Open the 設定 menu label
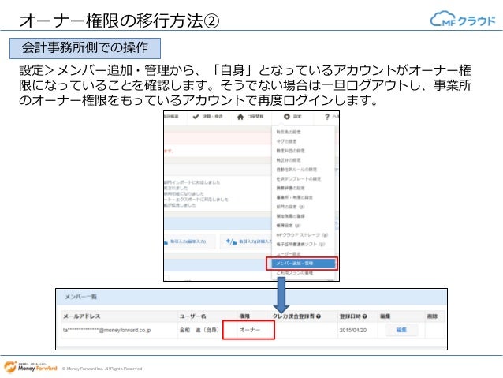 (x=297, y=117)
